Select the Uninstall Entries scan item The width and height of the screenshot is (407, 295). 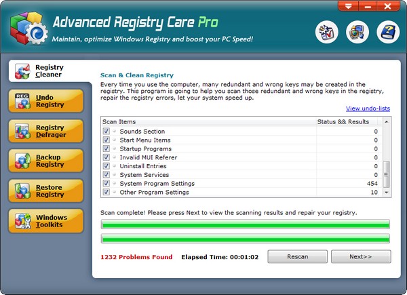click(142, 166)
